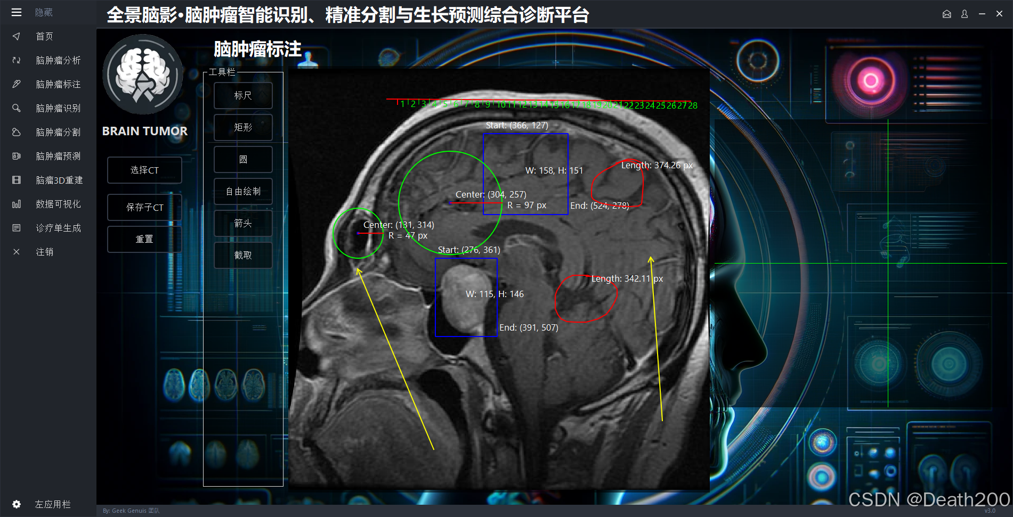Select the 截取 crop tool

(243, 255)
